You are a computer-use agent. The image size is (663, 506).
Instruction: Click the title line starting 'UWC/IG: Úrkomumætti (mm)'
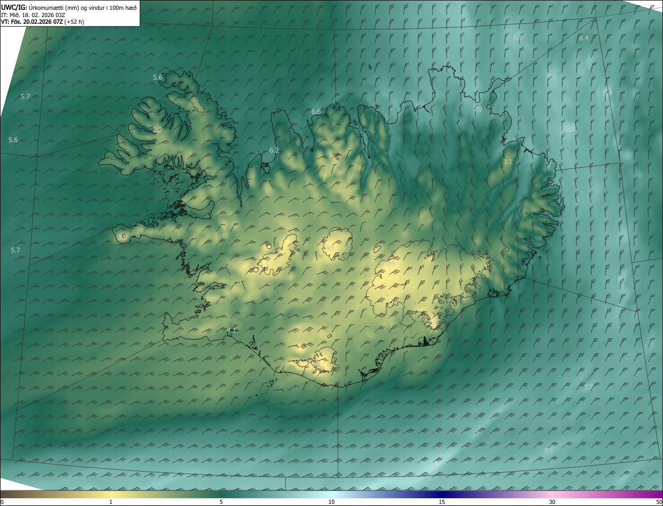click(69, 7)
